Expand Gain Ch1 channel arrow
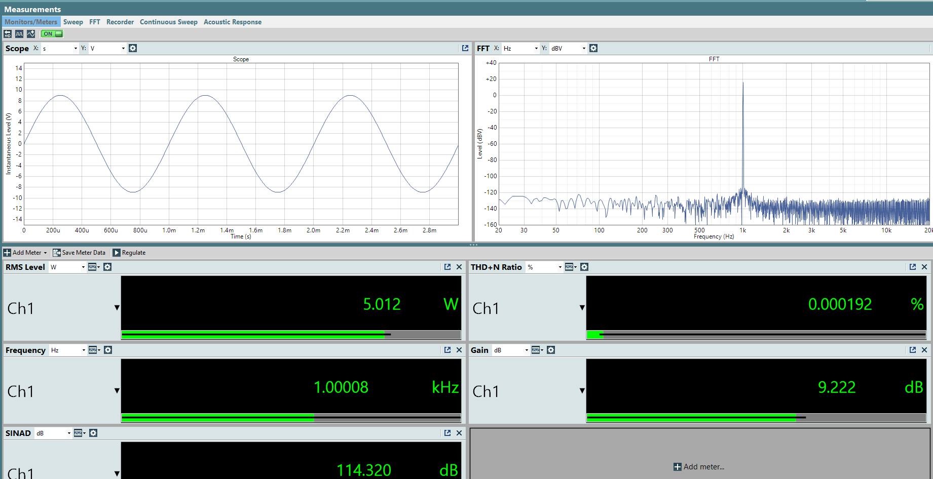The height and width of the screenshot is (479, 933). (582, 391)
